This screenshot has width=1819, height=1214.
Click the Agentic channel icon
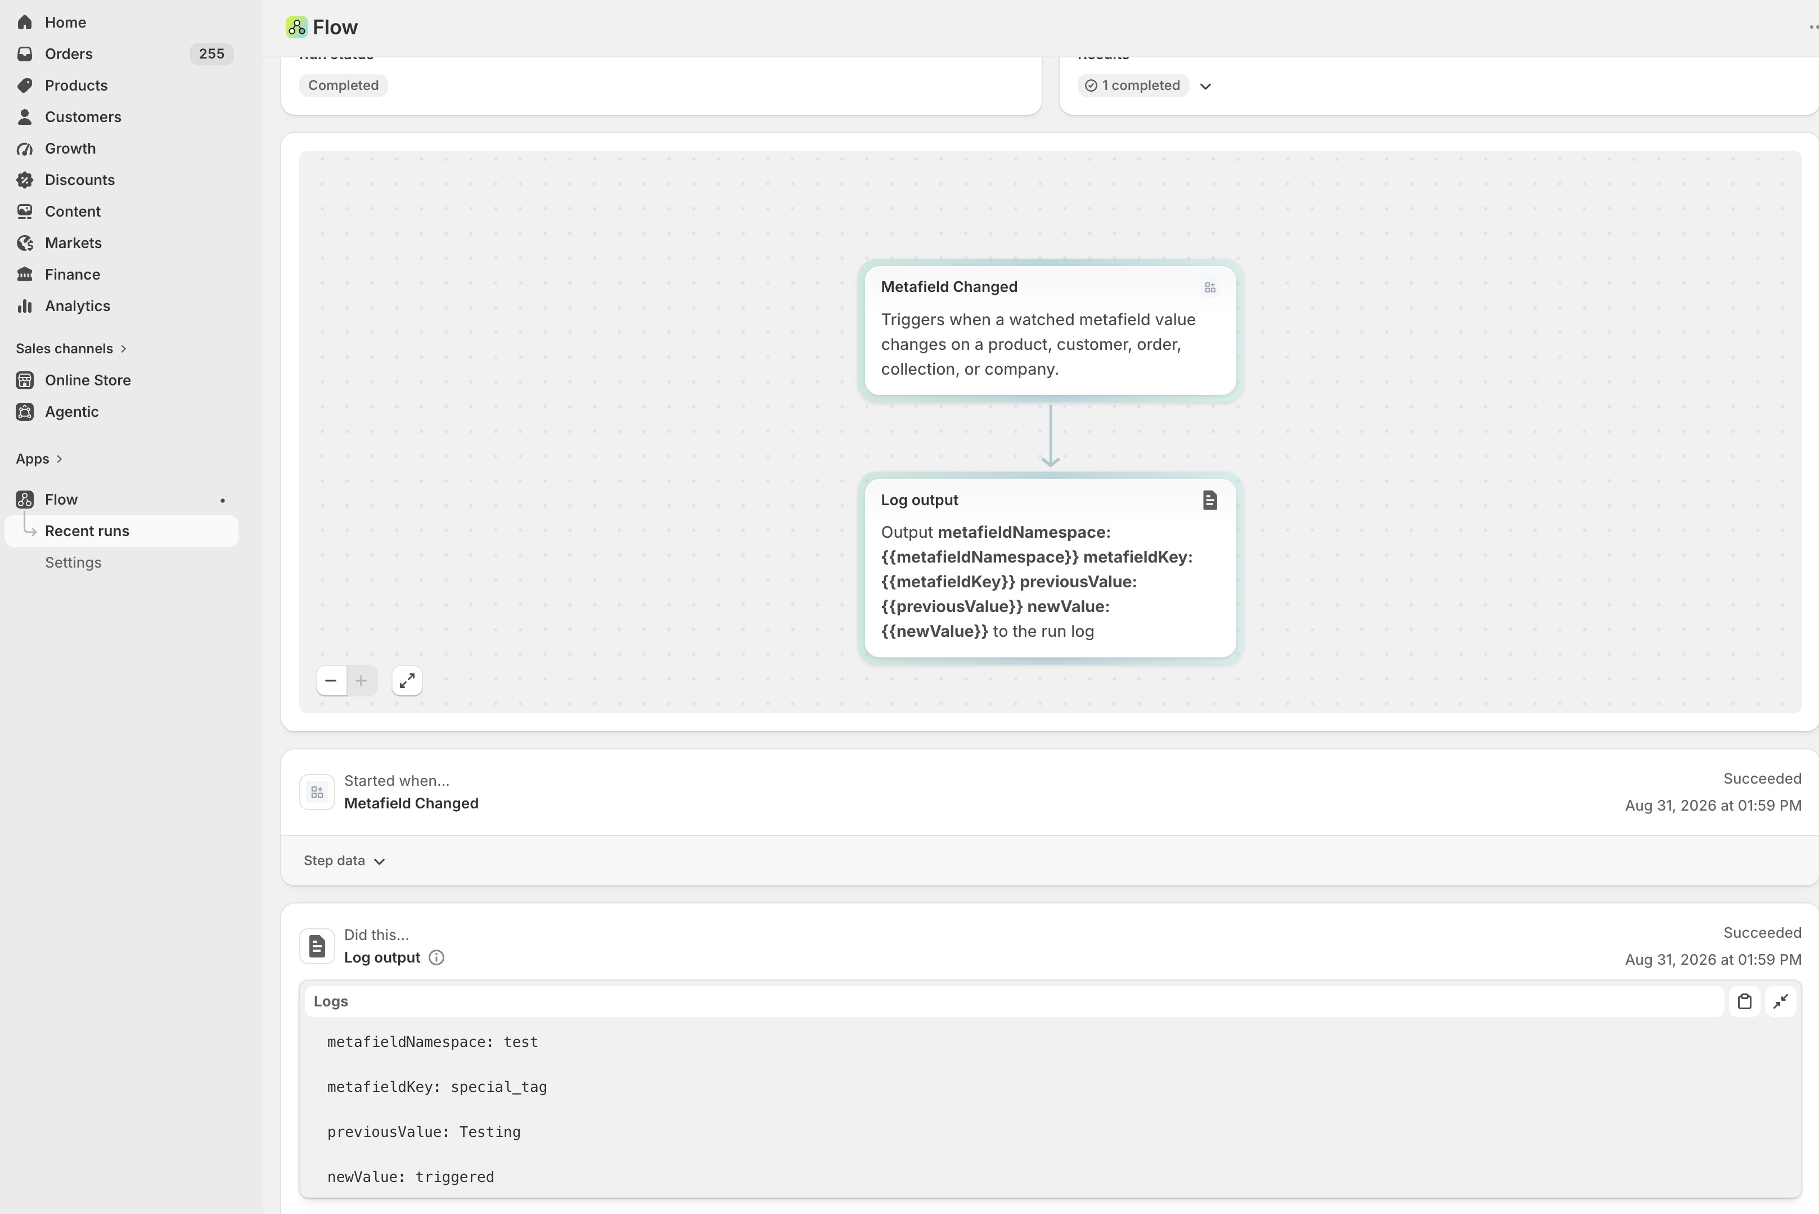coord(25,412)
